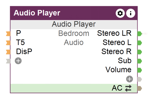Click the green Sub output connector
This screenshot has height=100, width=148.
tap(140, 61)
